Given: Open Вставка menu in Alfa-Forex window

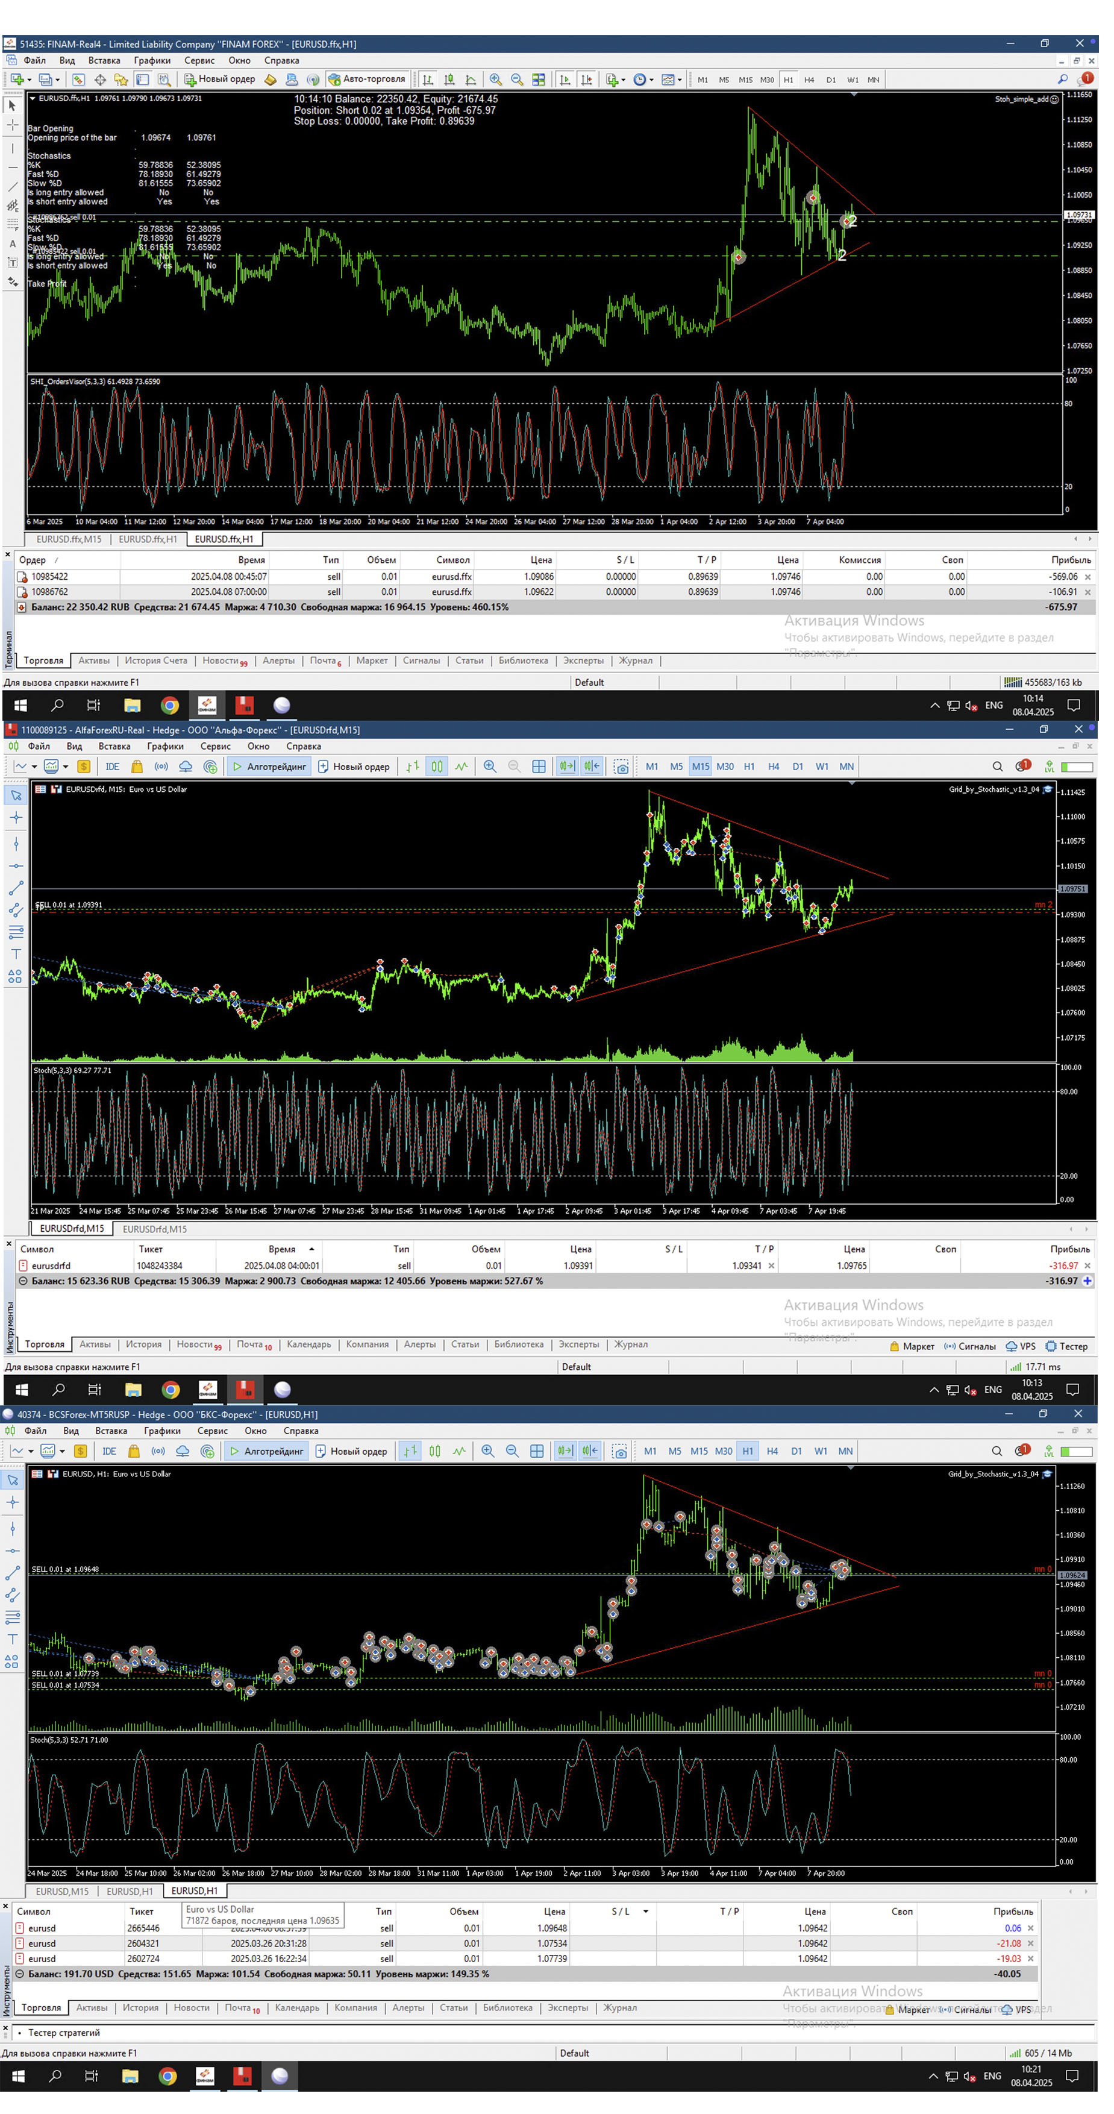Looking at the screenshot, I should coord(115,747).
